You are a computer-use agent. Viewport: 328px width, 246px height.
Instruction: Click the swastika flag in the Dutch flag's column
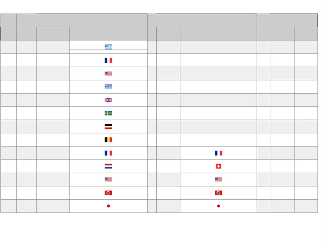pyautogui.click(x=108, y=193)
